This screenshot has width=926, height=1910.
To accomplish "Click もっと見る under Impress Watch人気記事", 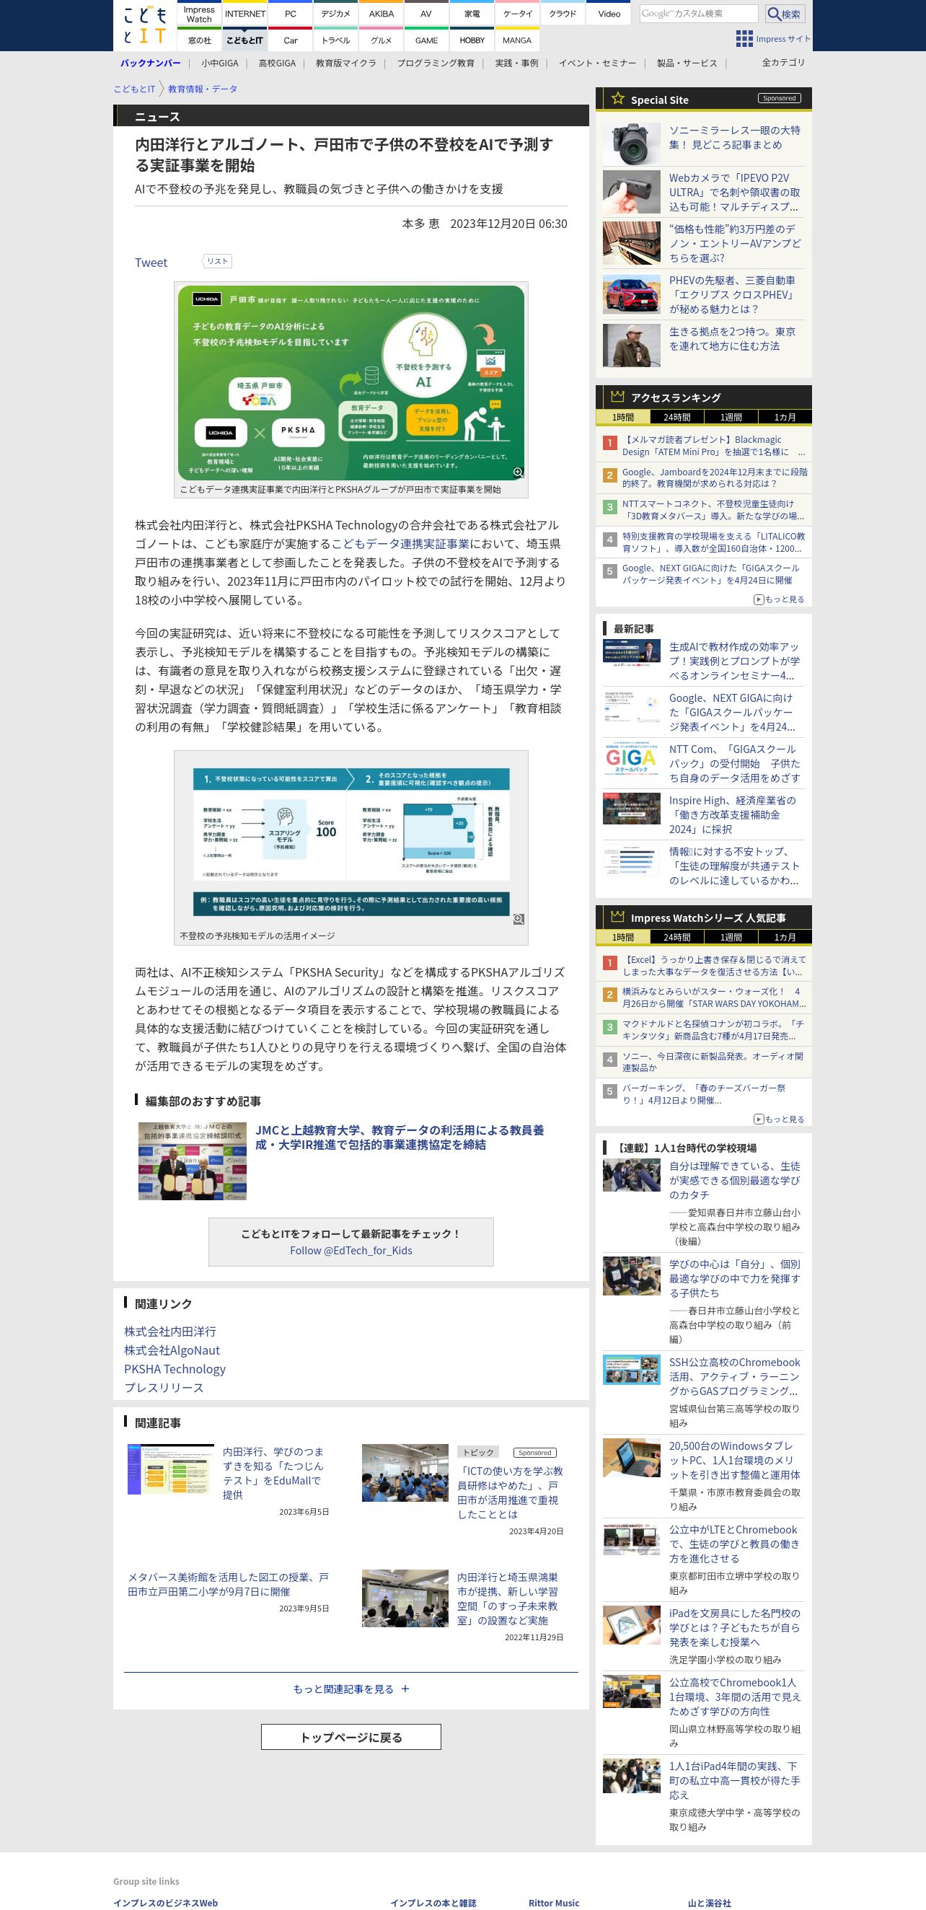I will (779, 1119).
